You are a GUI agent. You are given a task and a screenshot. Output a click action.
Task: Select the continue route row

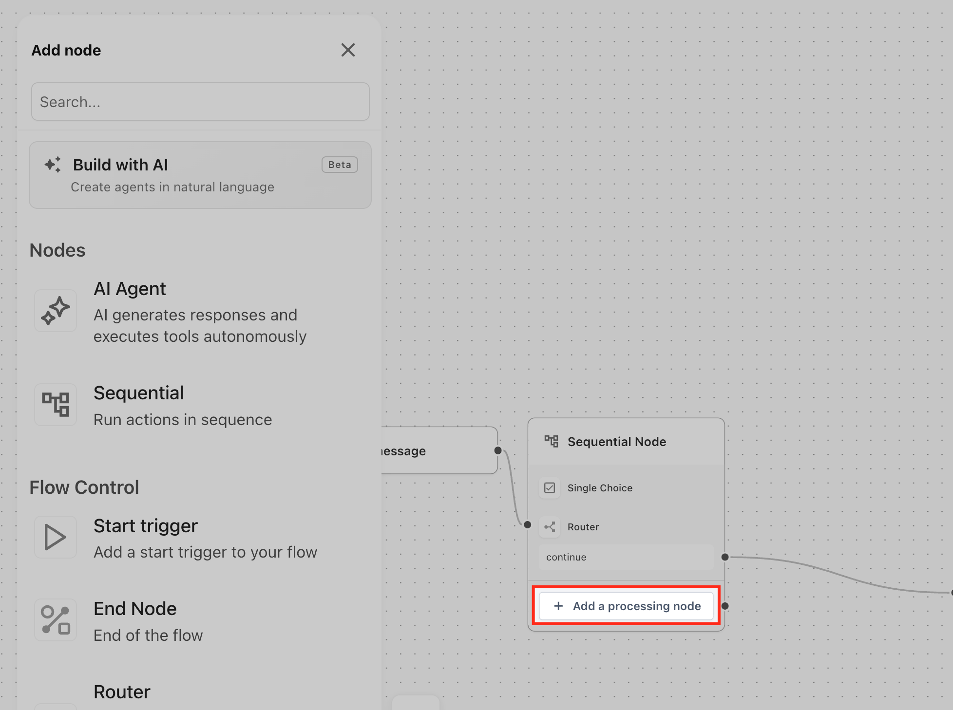pyautogui.click(x=626, y=557)
